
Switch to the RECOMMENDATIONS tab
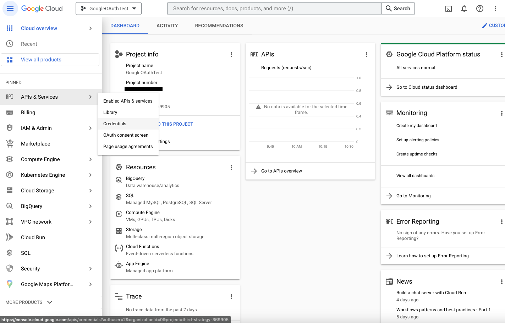click(219, 26)
